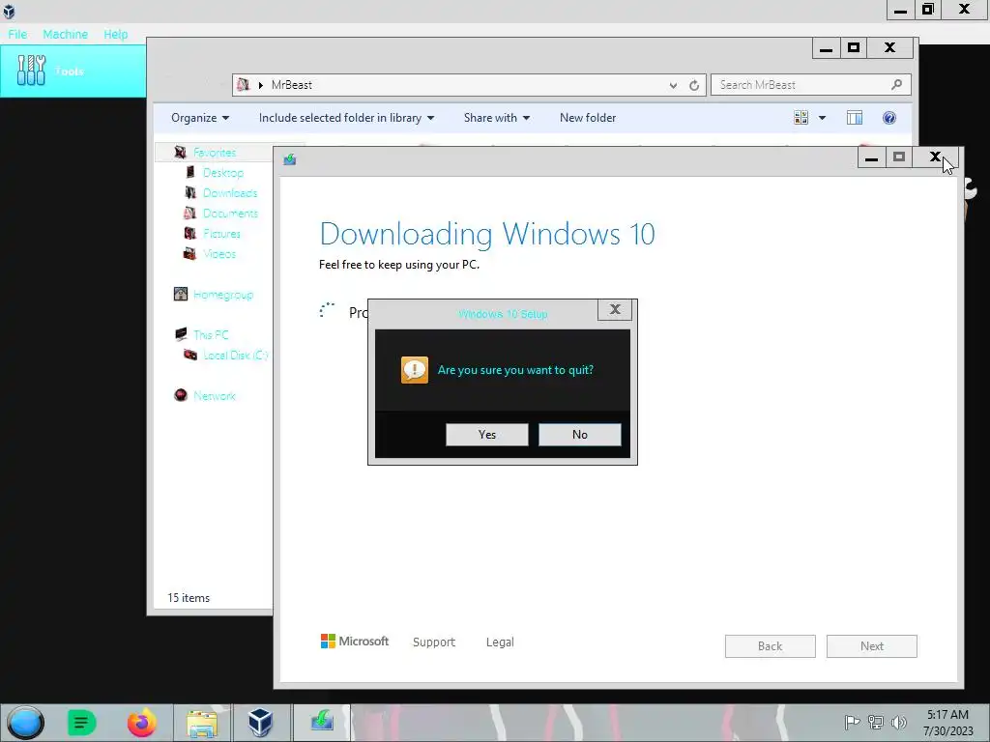Click MrBeast in the address bar
Screen dimensions: 990x742
coord(292,85)
